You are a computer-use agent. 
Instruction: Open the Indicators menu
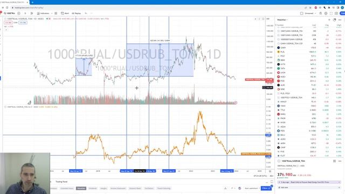click(43, 13)
